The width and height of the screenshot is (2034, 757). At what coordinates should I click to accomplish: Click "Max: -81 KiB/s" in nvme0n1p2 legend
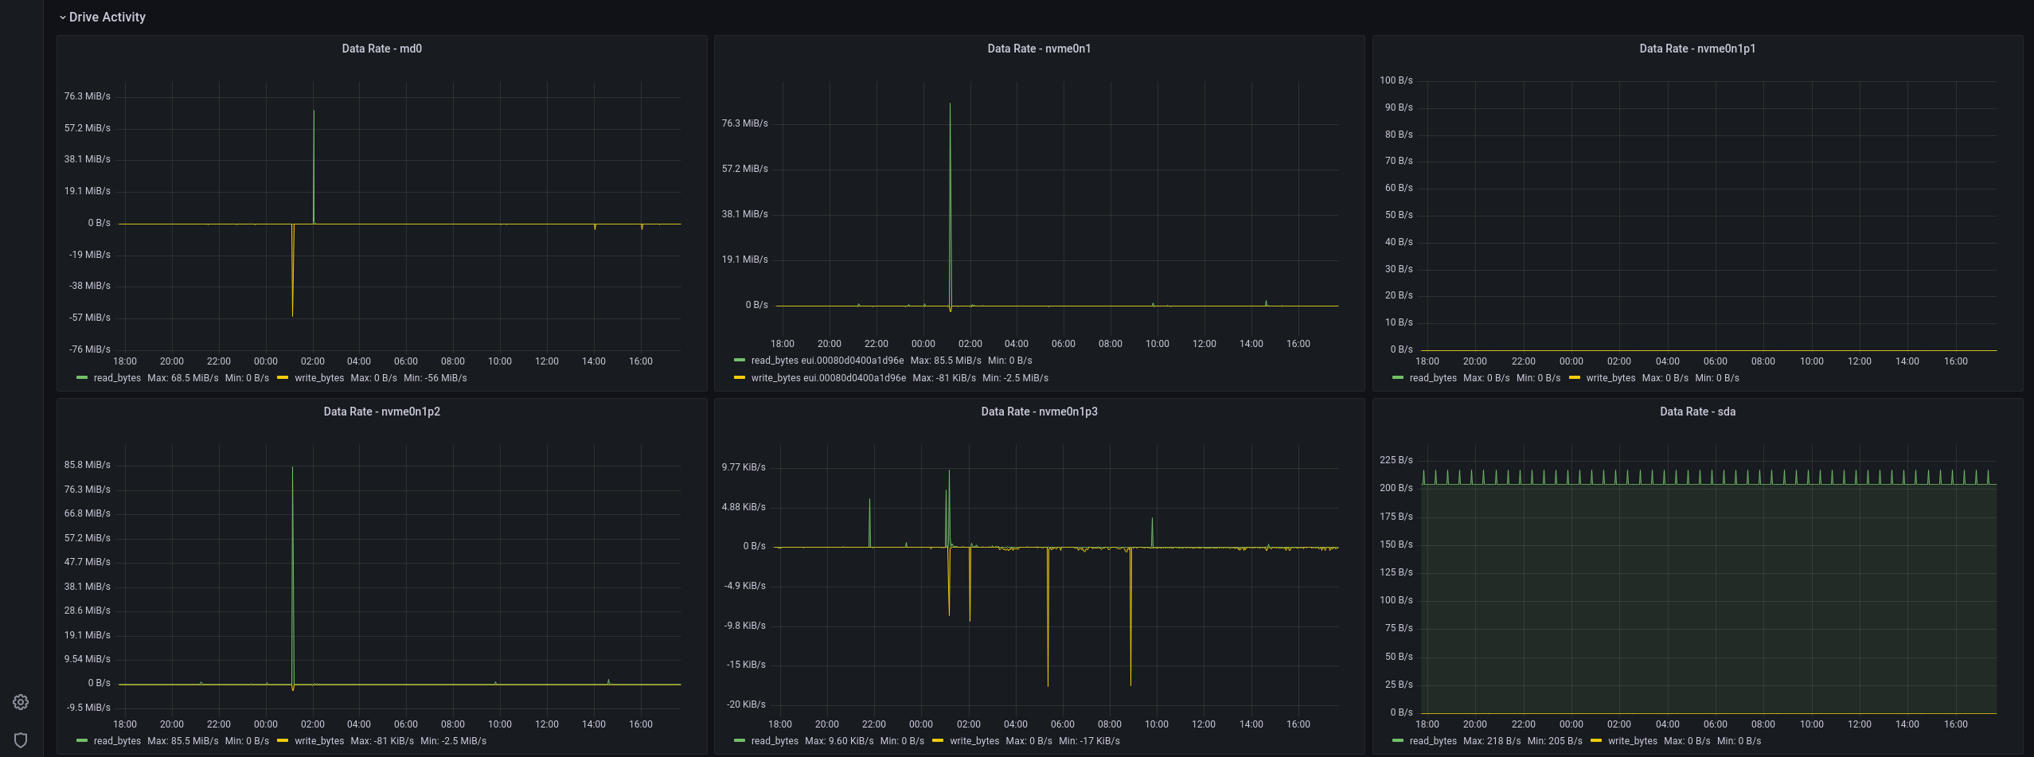[382, 741]
